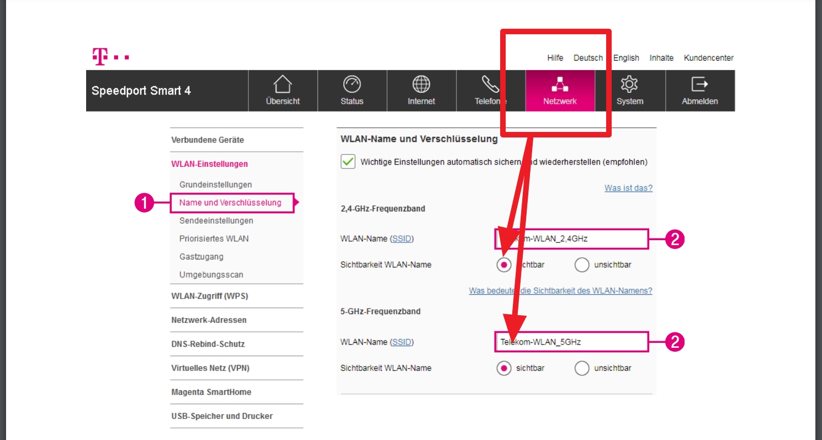Switch language to English
The width and height of the screenshot is (822, 440).
[x=626, y=58]
